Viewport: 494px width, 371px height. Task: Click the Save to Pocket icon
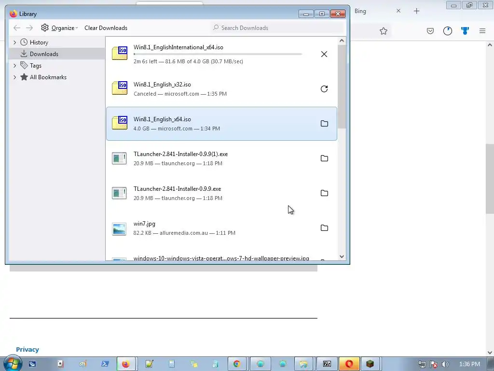coord(430,31)
